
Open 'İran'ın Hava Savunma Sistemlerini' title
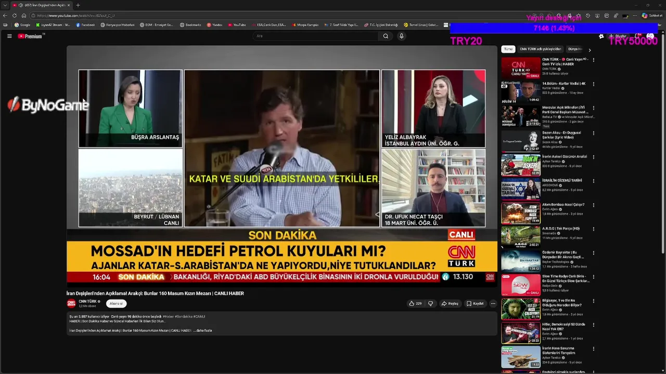(559, 351)
